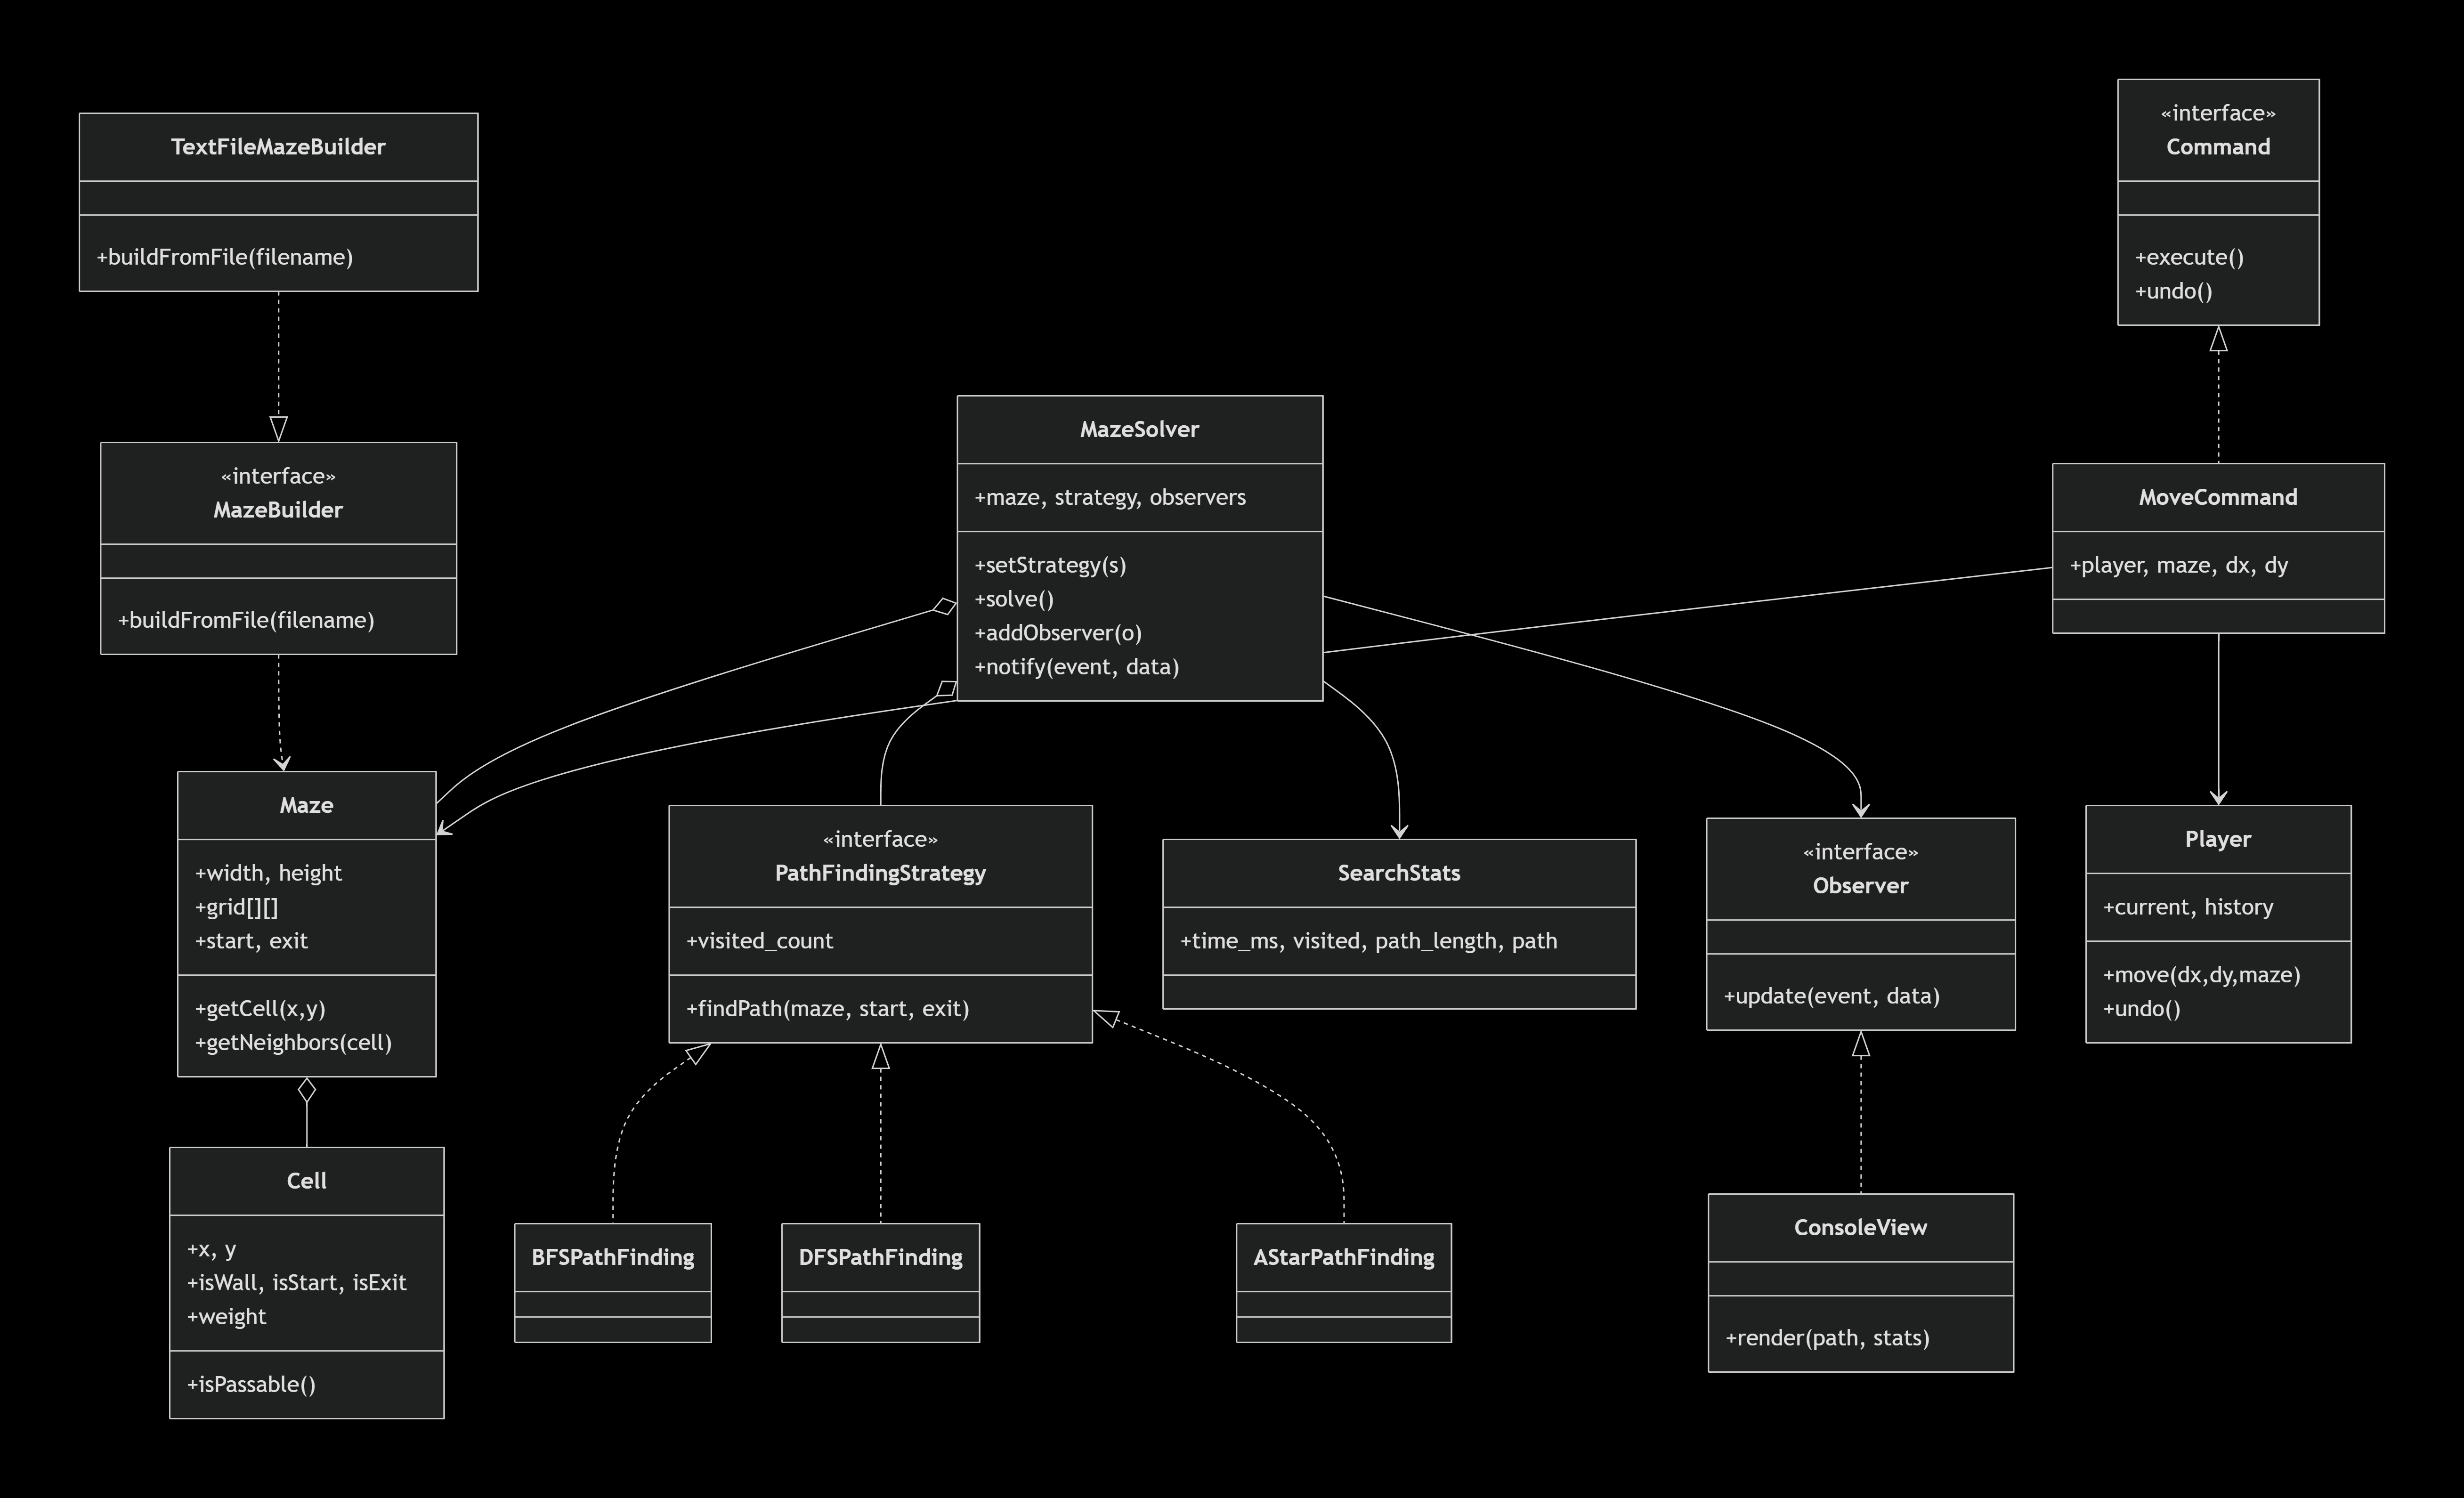Select the AStarPathFinding class box
Viewport: 2464px width, 1498px height.
(1344, 1283)
